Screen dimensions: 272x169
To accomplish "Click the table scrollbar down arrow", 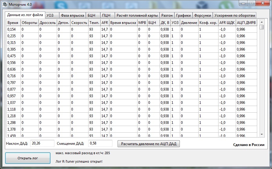I will [262, 134].
